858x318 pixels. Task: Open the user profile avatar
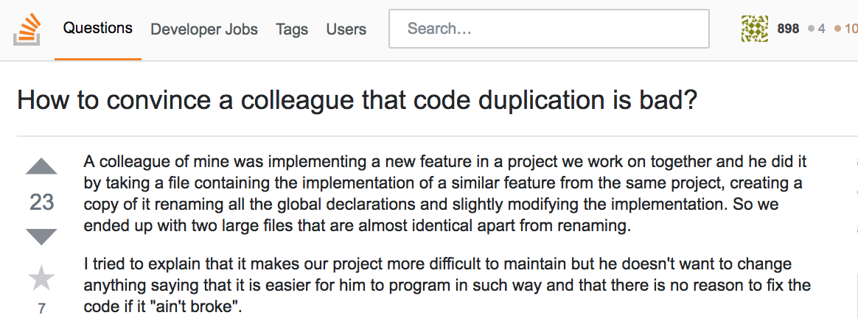tap(754, 29)
